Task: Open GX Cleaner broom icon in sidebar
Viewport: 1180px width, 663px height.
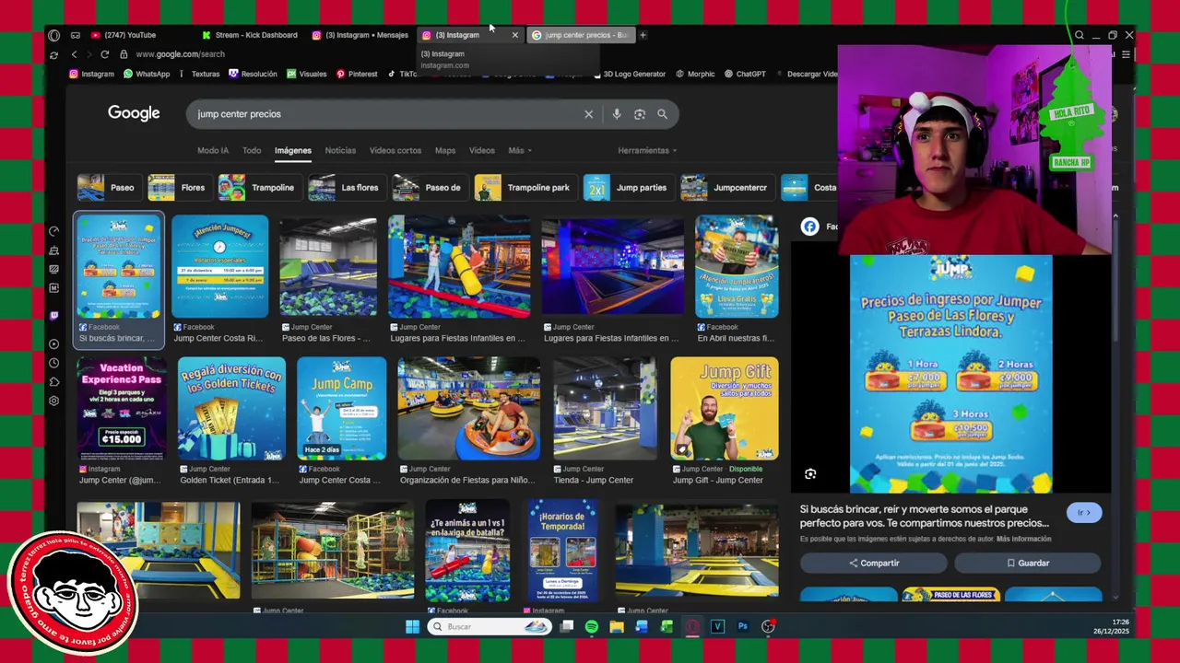Action: coord(53,250)
